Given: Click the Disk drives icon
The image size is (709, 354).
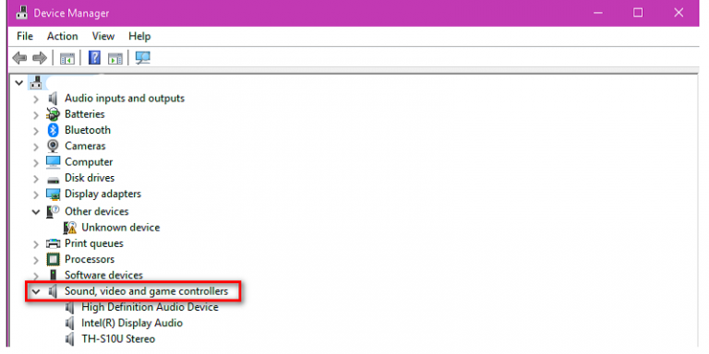Looking at the screenshot, I should click(x=53, y=179).
